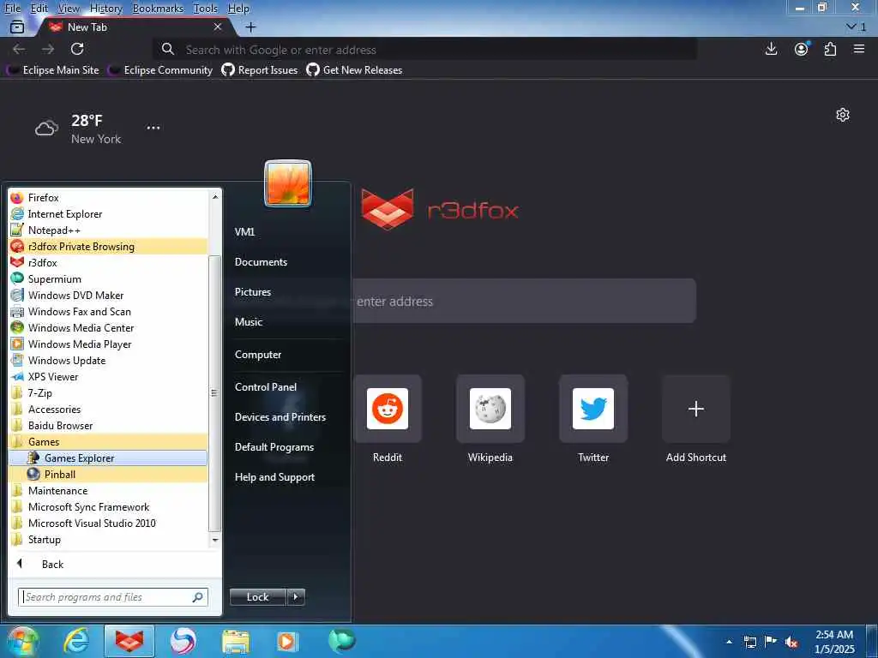
Task: Open new tab page settings gear
Action: click(843, 115)
